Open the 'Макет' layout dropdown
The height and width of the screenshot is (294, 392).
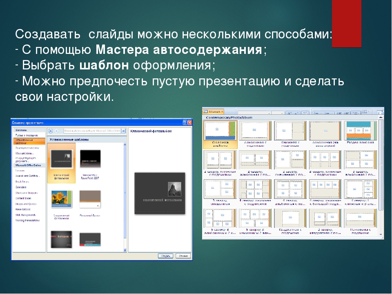[213, 111]
